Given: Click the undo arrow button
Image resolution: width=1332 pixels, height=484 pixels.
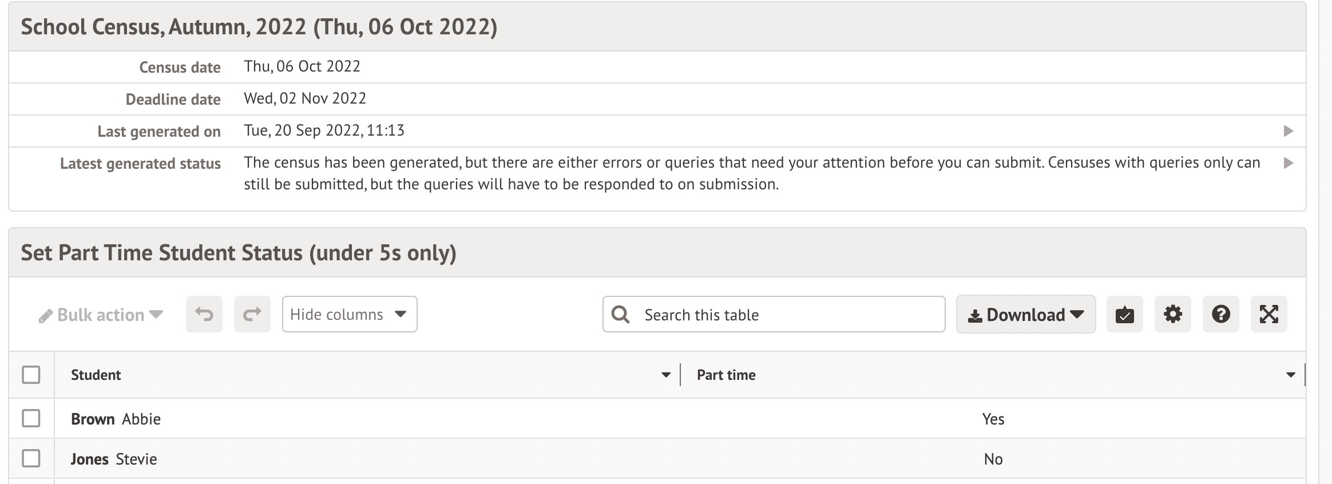Looking at the screenshot, I should point(204,314).
